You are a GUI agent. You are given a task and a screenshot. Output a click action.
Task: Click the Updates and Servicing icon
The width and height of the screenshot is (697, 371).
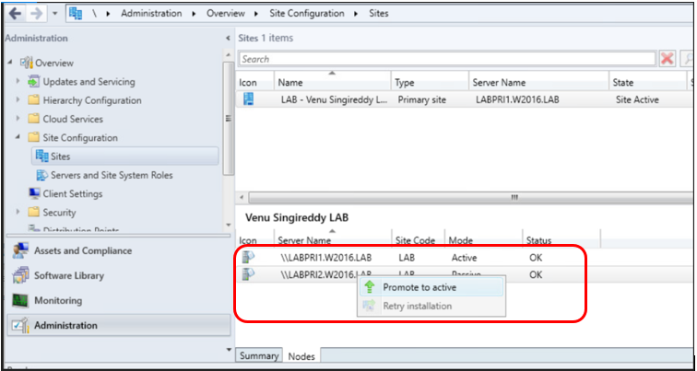[34, 82]
